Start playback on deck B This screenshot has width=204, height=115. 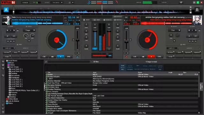151,57
